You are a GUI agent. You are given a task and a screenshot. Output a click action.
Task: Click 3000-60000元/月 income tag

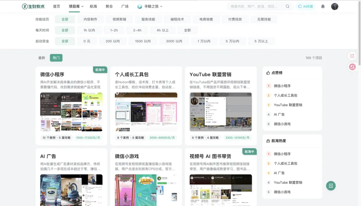(162, 138)
